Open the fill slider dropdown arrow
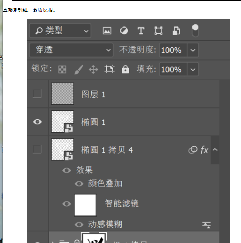The height and width of the screenshot is (243, 241). tap(192, 69)
